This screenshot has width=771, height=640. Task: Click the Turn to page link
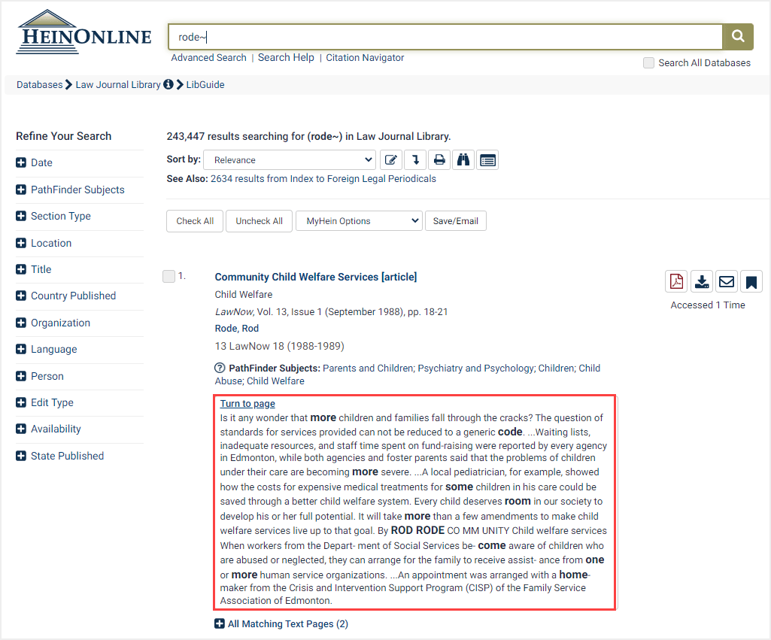[x=247, y=404]
